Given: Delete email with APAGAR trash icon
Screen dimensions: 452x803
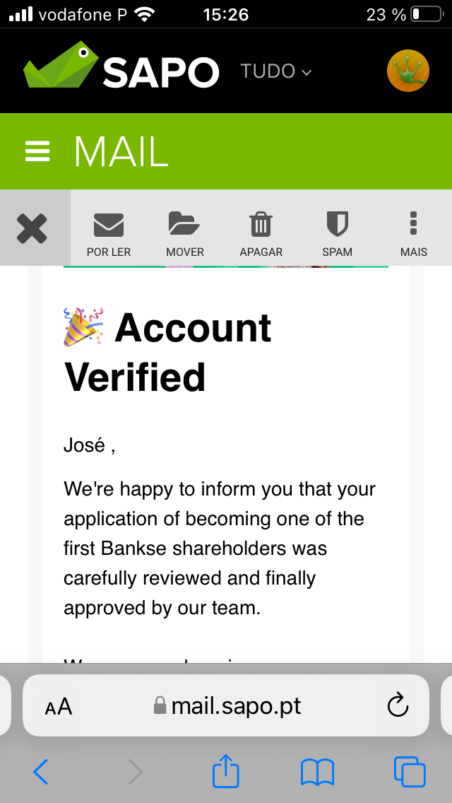Looking at the screenshot, I should point(261,234).
